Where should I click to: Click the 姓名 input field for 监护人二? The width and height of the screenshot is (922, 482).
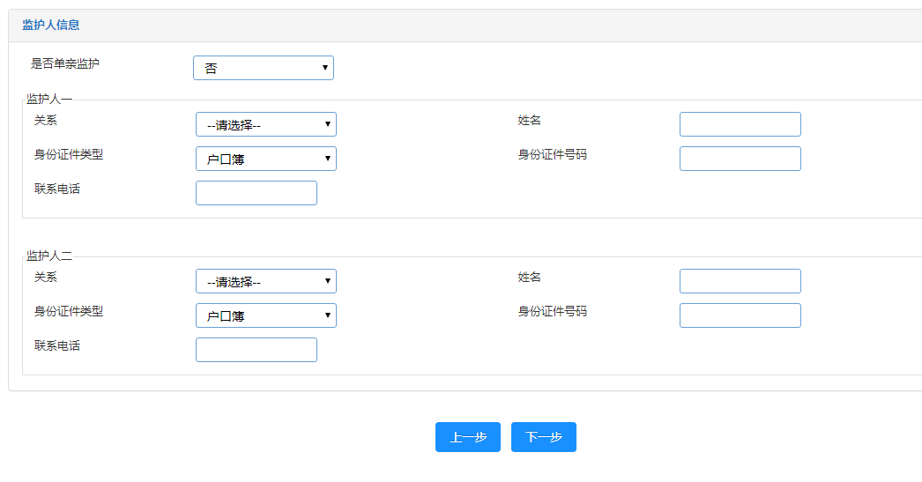(x=740, y=281)
